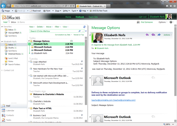Click Read mail in browser toolbar
This screenshot has height=126, width=177.
tap(35, 11)
